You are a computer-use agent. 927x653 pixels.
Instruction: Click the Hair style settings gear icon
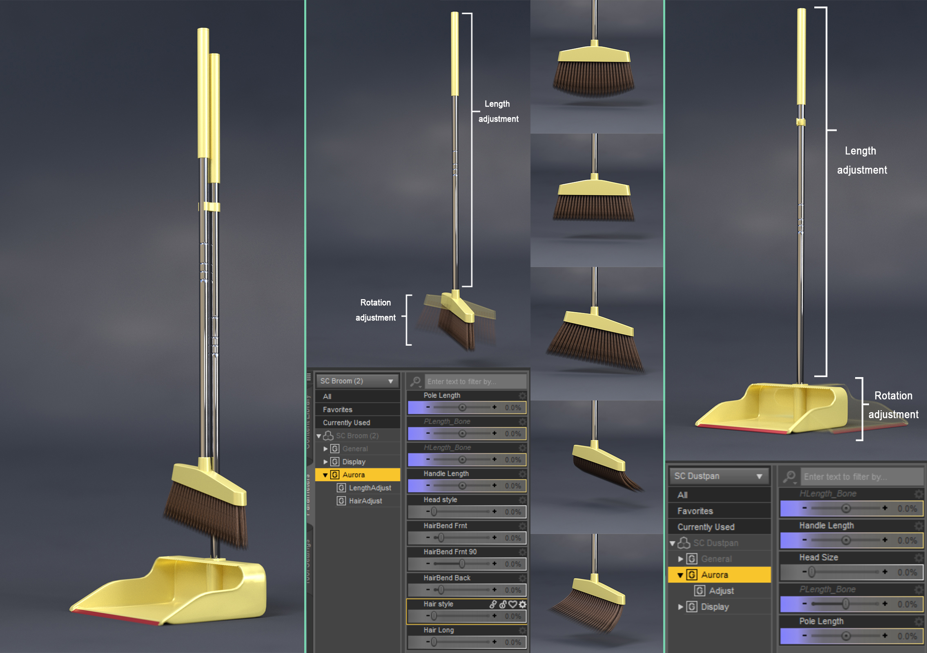coord(522,604)
